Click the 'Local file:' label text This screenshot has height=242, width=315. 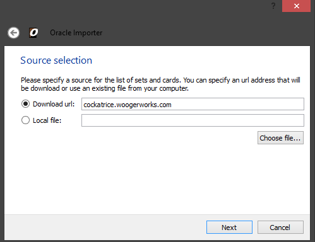[x=47, y=120]
